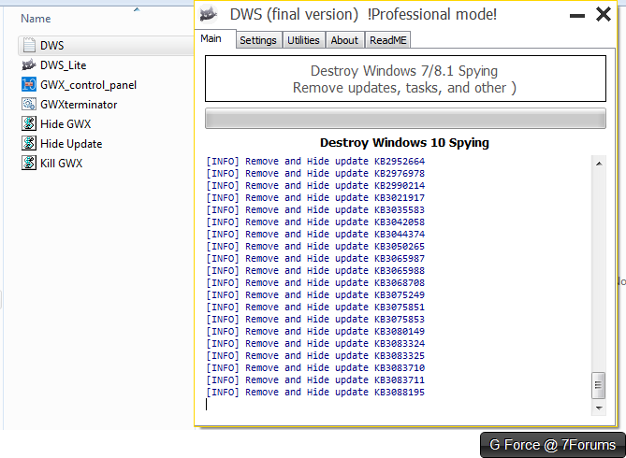Screen dimensions: 626x458
Task: Click the Hide GWX script icon
Action: pos(29,123)
